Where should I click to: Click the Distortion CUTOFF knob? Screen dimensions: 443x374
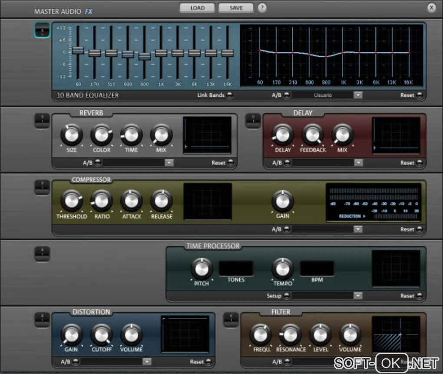pos(102,335)
